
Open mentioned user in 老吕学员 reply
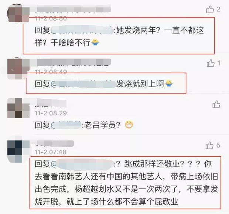click(66, 125)
